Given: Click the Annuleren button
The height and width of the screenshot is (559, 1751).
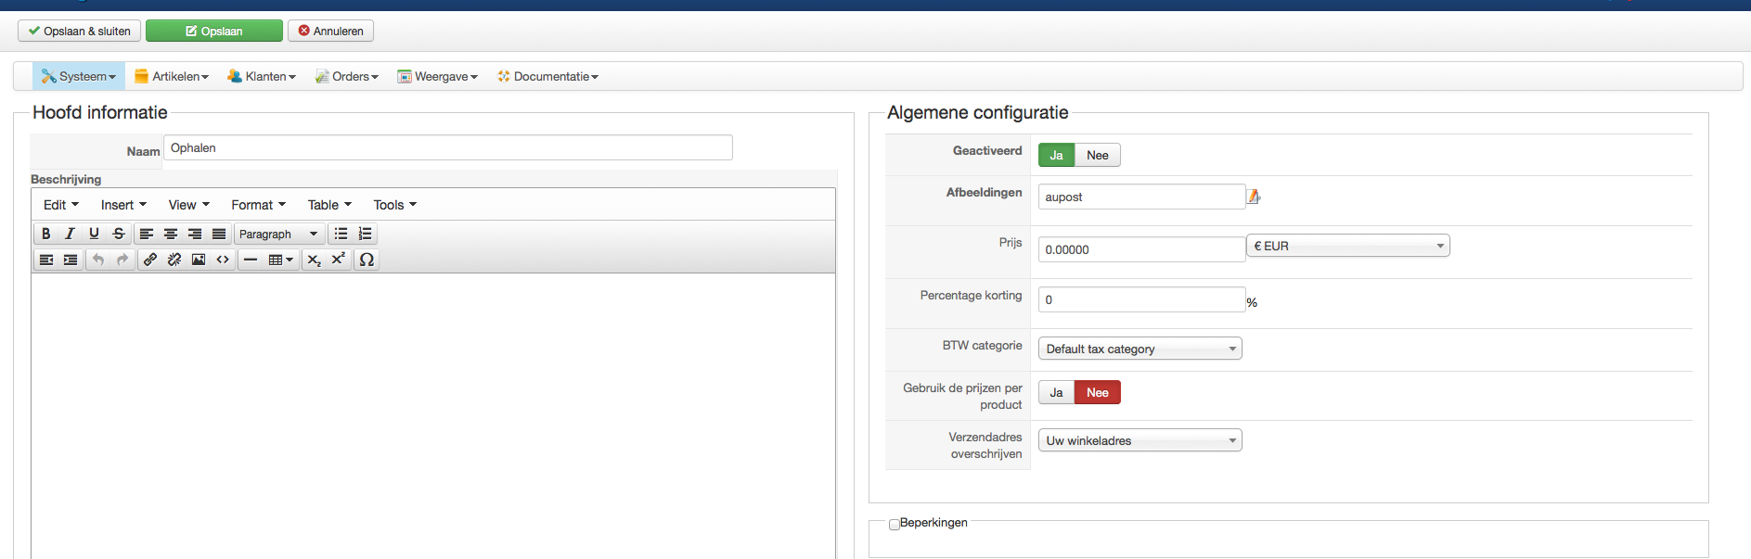Looking at the screenshot, I should tap(330, 31).
